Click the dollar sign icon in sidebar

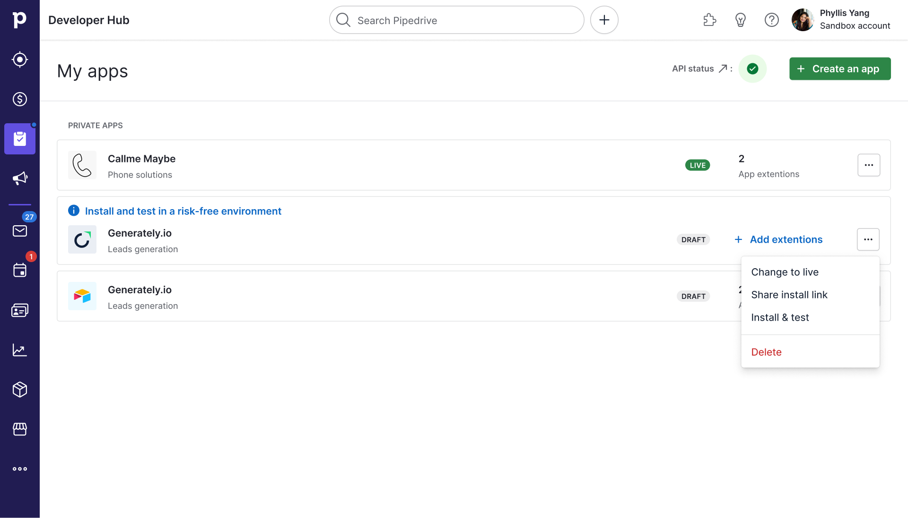coord(19,99)
